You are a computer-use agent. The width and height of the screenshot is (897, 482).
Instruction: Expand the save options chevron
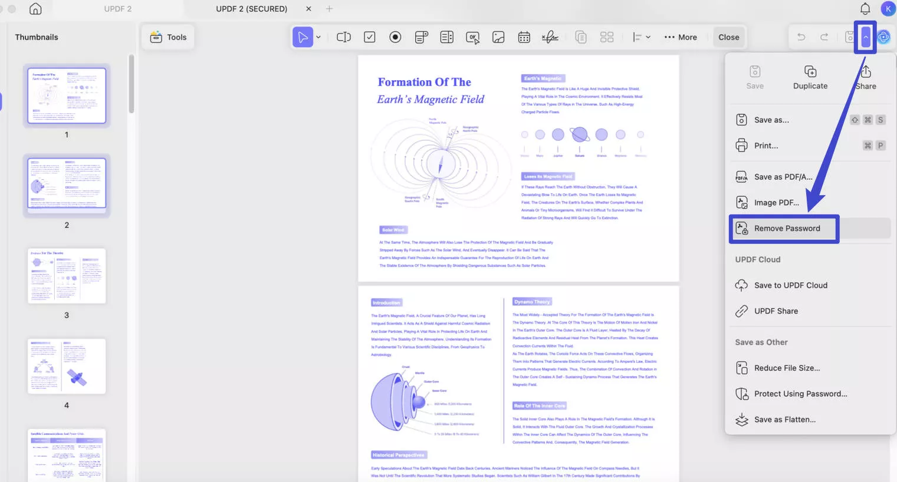865,37
